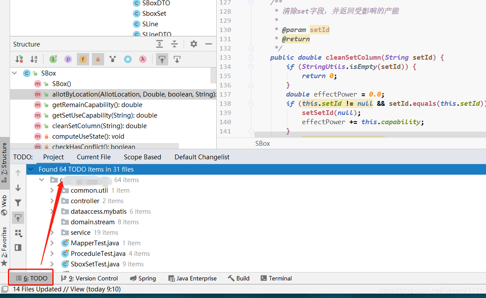Viewport: 486px width, 298px height.
Task: Toggle the Properties filter in Structure panel
Action: 68,59
